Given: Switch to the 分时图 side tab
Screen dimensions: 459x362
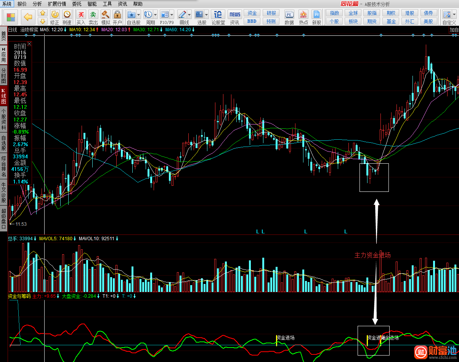Looking at the screenshot, I should point(4,76).
